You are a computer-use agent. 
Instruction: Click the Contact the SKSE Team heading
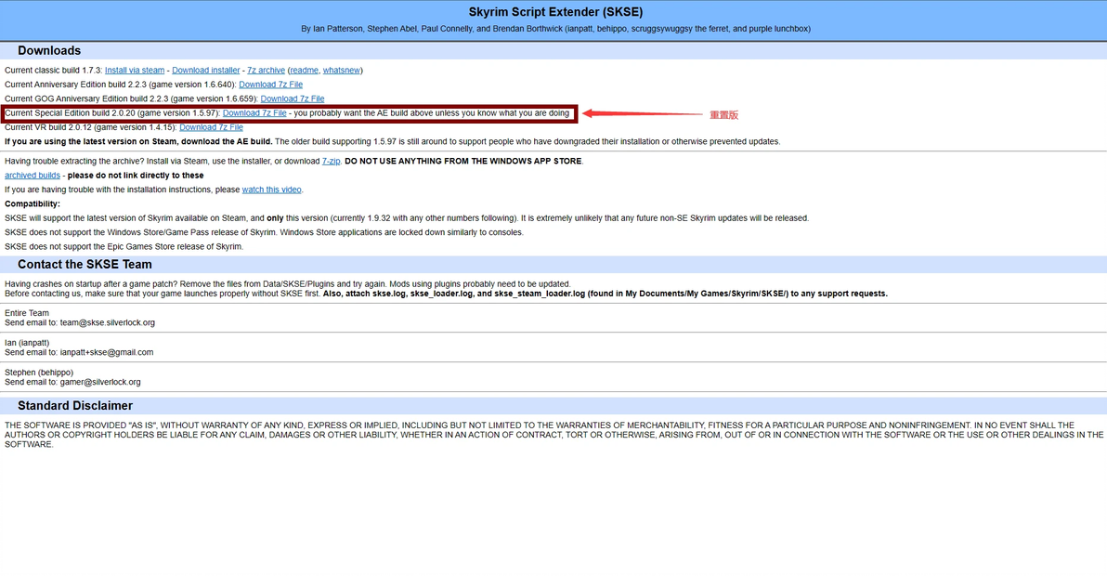point(85,265)
